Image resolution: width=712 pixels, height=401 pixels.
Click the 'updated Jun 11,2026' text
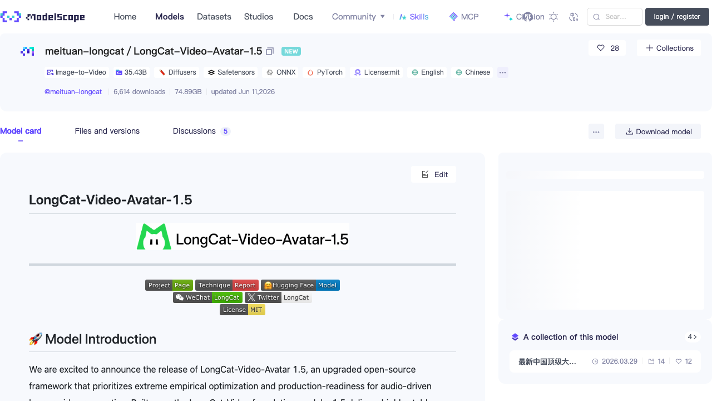click(x=243, y=92)
